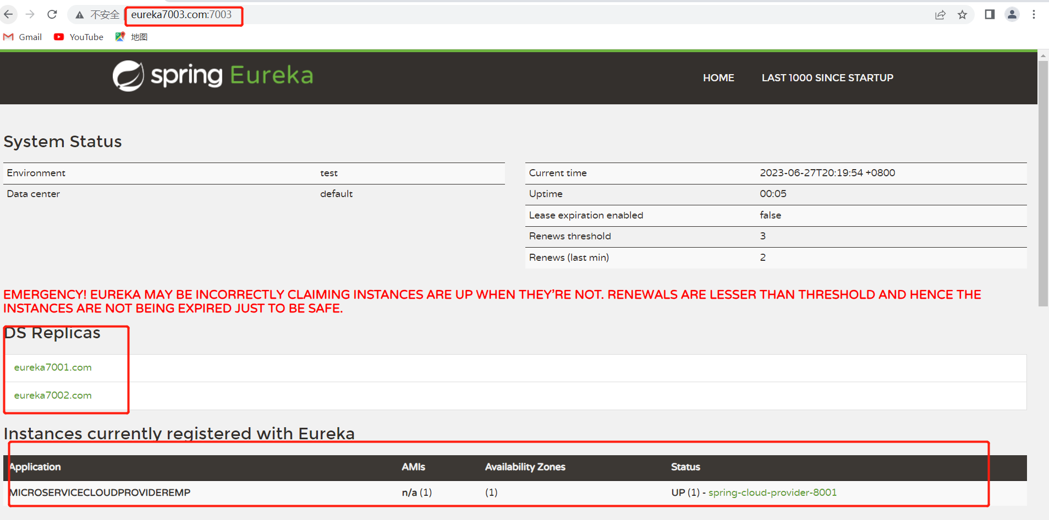1049x520 pixels.
Task: Click the red EMERGENCY warning message
Action: click(492, 301)
